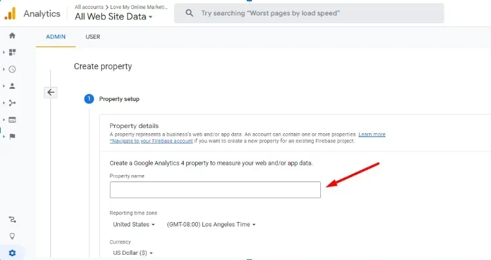This screenshot has height=260, width=491.
Task: Open the Home icon in sidebar
Action: click(x=12, y=35)
